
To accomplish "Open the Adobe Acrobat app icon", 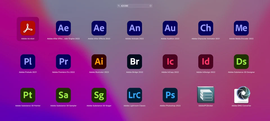I will click(28, 28).
